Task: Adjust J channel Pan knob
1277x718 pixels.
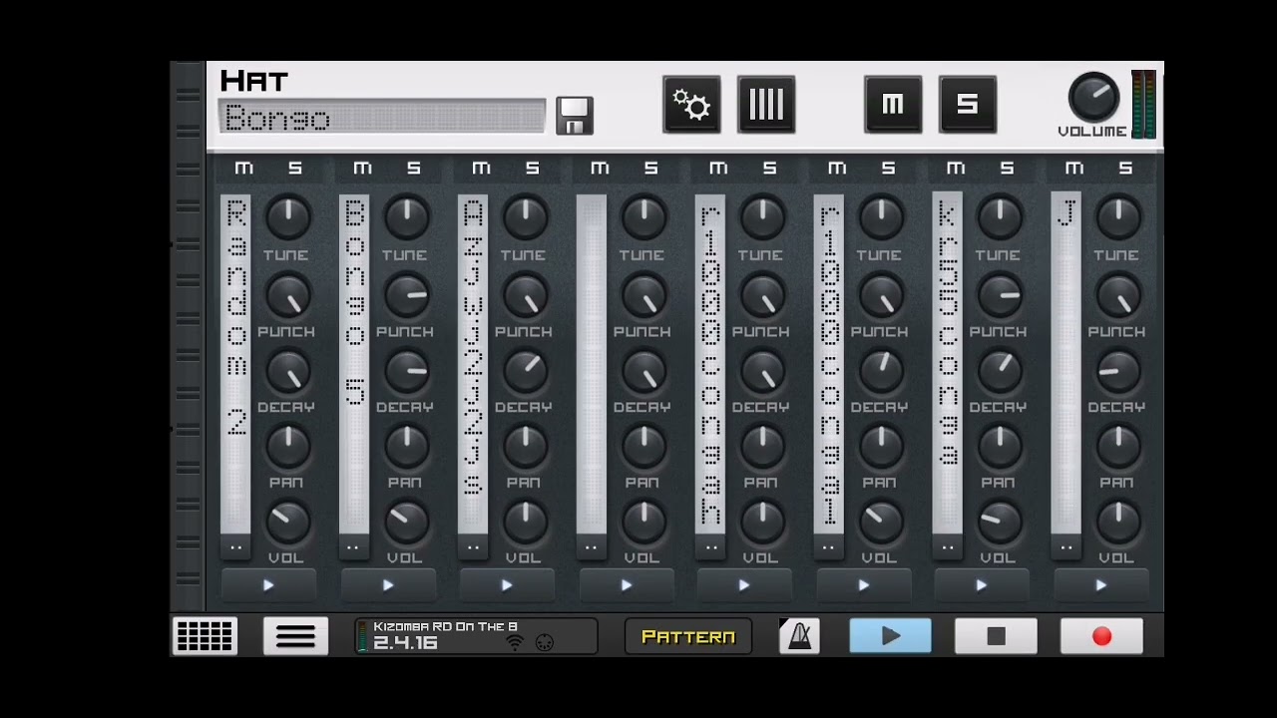Action: pos(1118,446)
